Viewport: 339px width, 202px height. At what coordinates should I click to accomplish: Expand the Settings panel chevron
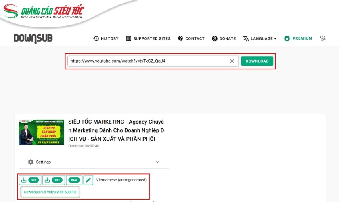[x=157, y=162]
